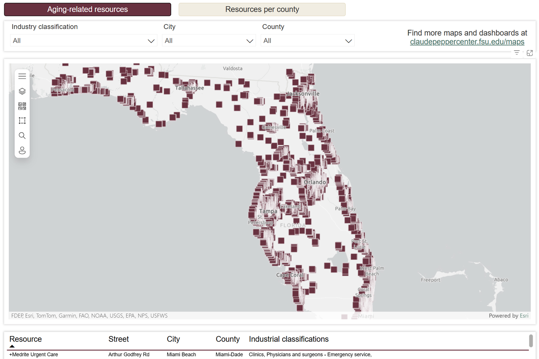Viewport: 539px width, 359px height.
Task: Open claudepeppercenter.fsu.edu/maps link
Action: tap(467, 42)
